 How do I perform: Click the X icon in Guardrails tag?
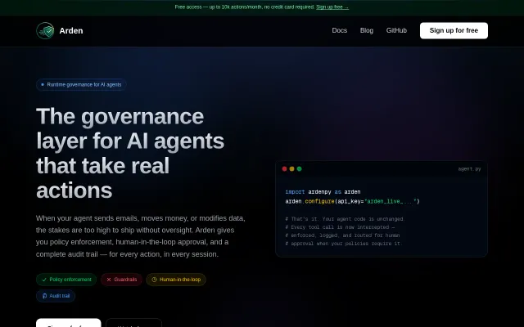tap(109, 280)
